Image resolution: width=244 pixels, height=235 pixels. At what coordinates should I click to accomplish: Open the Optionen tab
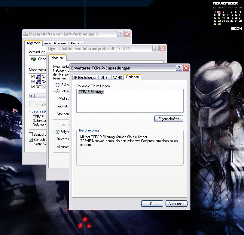(133, 77)
